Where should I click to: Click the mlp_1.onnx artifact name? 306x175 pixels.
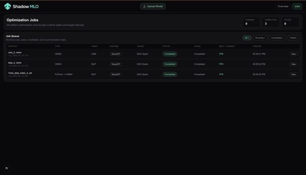click(15, 63)
